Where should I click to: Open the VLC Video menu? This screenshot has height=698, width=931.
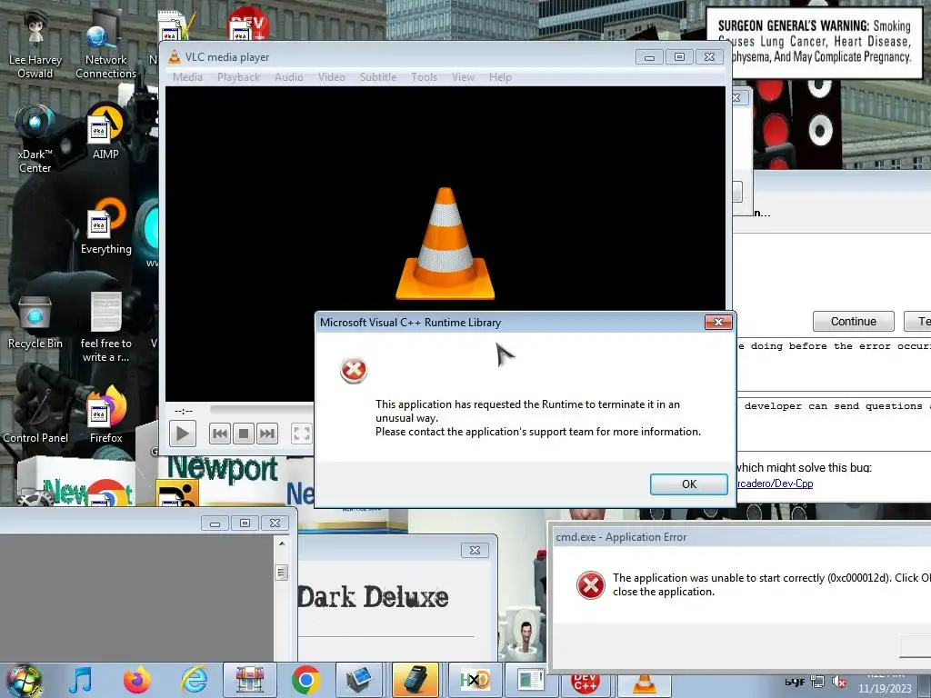click(331, 77)
